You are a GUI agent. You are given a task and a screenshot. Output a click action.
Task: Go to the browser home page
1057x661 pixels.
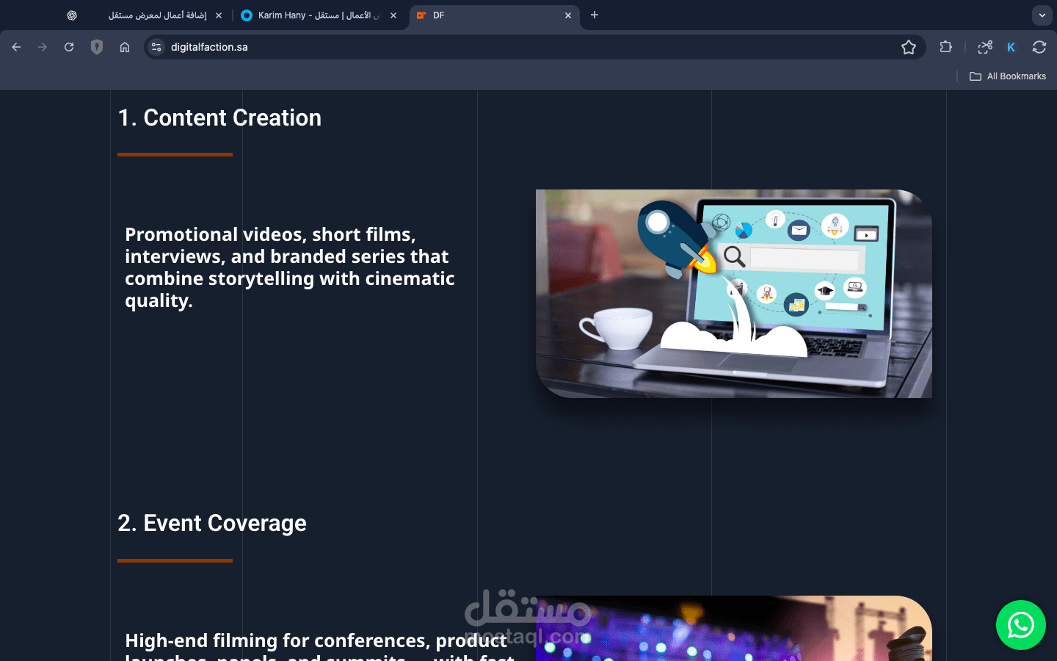tap(125, 47)
